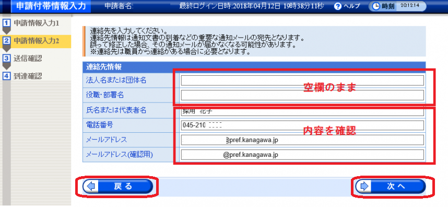This screenshot has height=207, width=448.
Task: Click the 申請者名 text in header
Action: pyautogui.click(x=119, y=6)
